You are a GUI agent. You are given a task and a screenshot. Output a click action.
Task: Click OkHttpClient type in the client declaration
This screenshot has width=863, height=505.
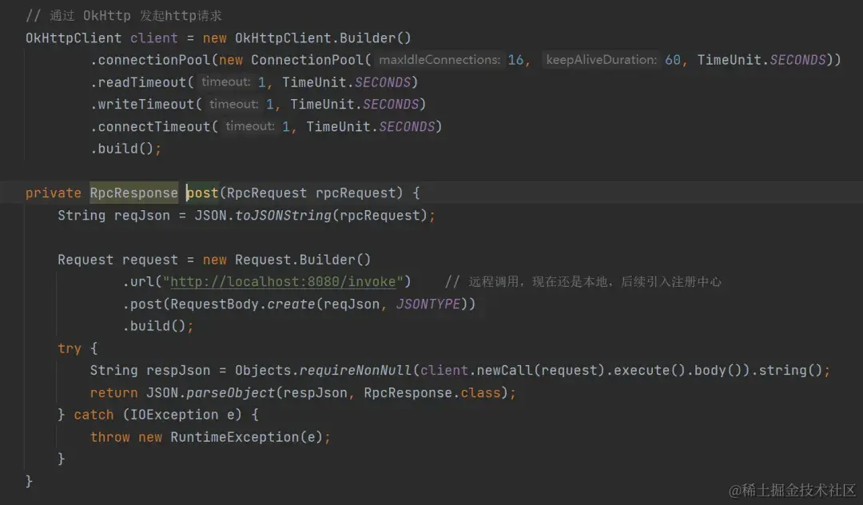[x=74, y=38]
